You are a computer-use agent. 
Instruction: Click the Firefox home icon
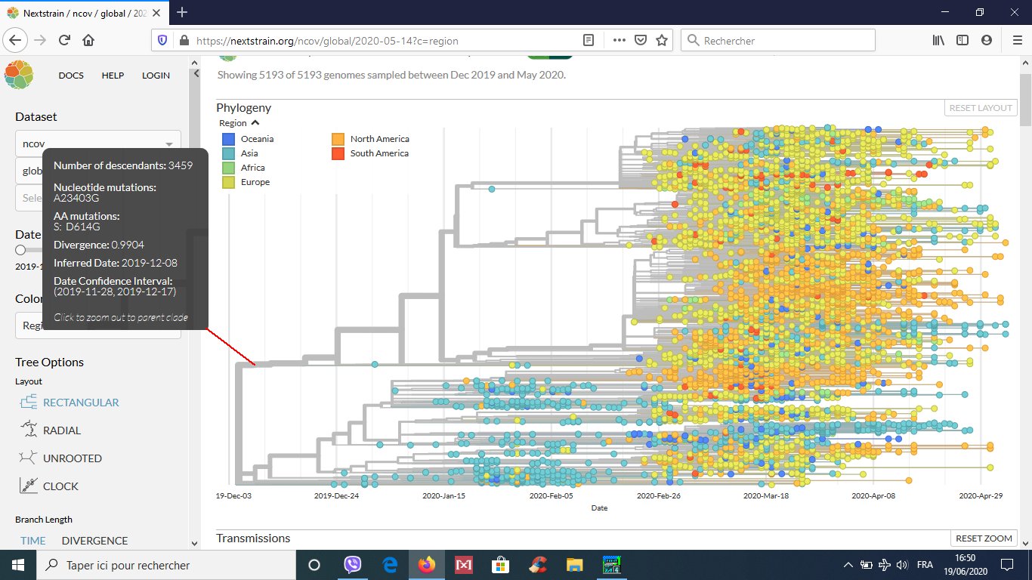click(x=88, y=41)
